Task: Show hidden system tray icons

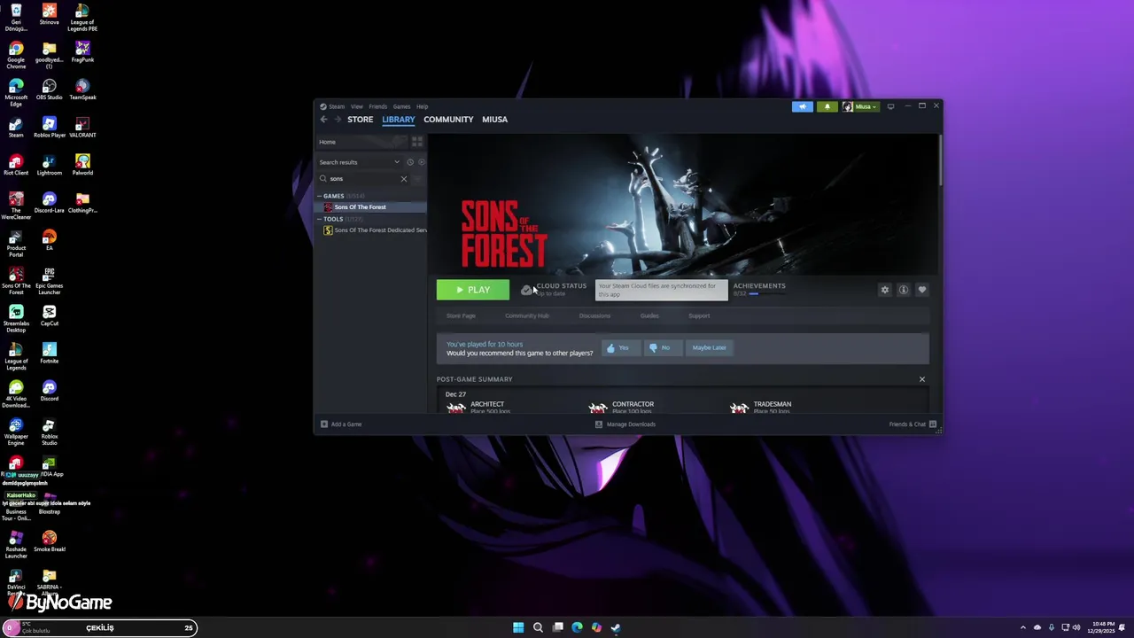Action: pyautogui.click(x=1022, y=627)
